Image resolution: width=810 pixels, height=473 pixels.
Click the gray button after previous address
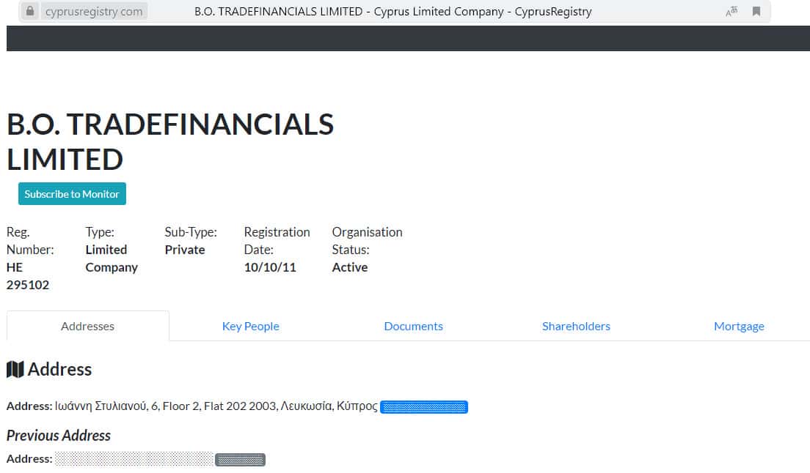click(240, 460)
